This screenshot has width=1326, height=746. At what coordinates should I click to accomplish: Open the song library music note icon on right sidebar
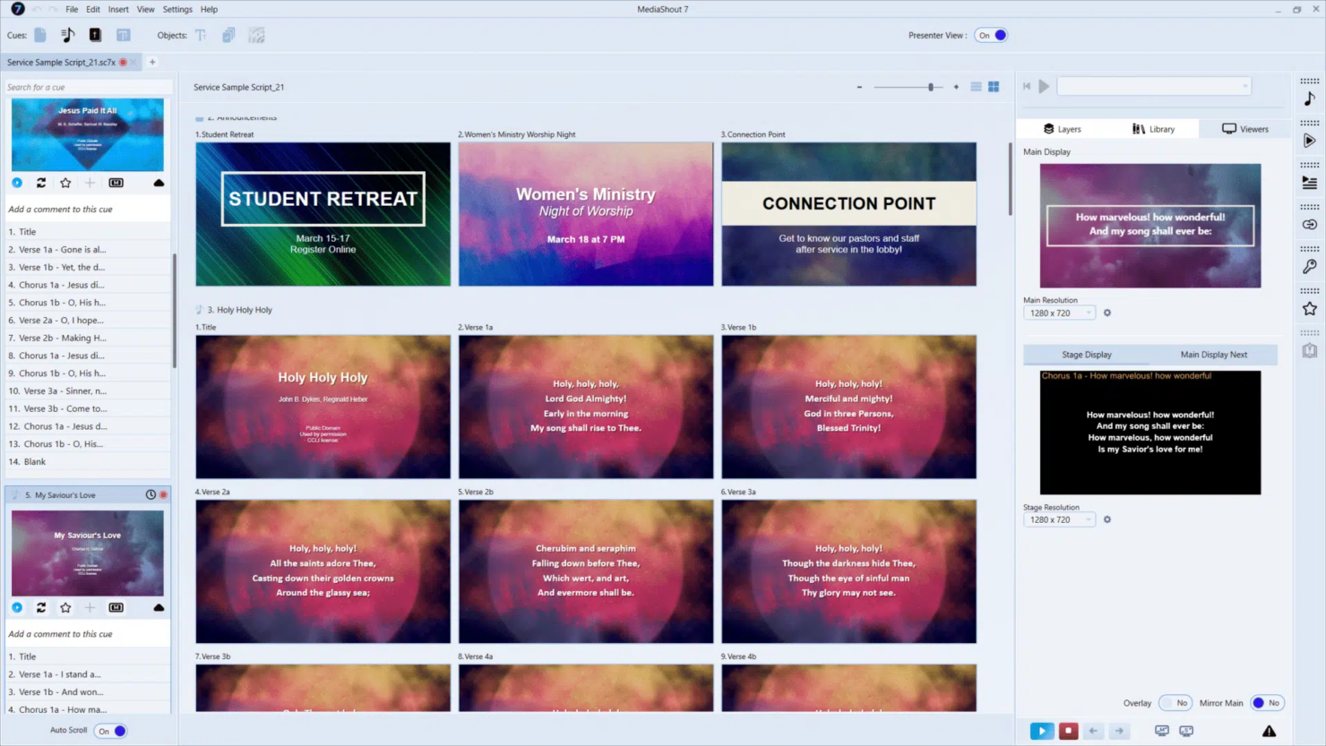click(1310, 99)
